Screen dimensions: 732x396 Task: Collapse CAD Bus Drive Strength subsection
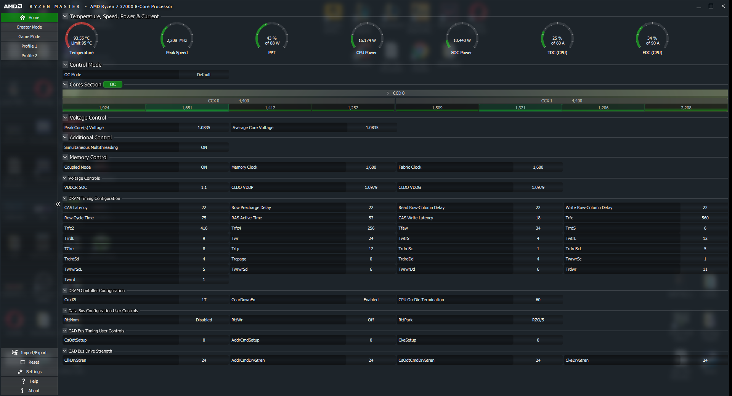click(65, 351)
